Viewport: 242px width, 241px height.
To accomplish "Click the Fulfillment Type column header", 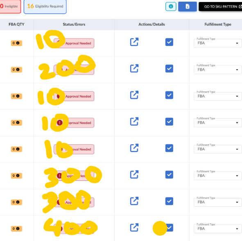I will pos(218,25).
